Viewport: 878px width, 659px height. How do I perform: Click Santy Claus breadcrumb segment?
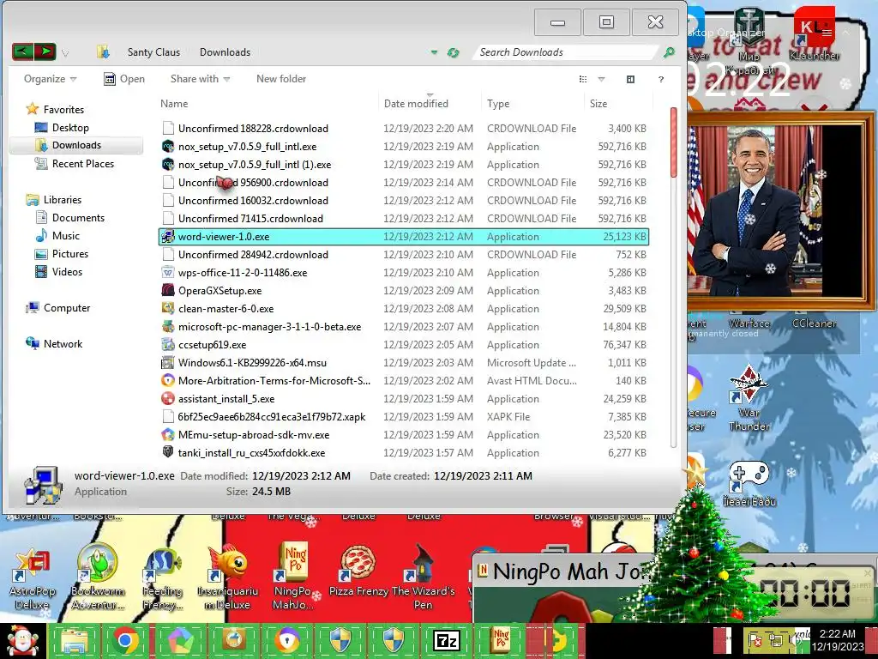tap(153, 52)
